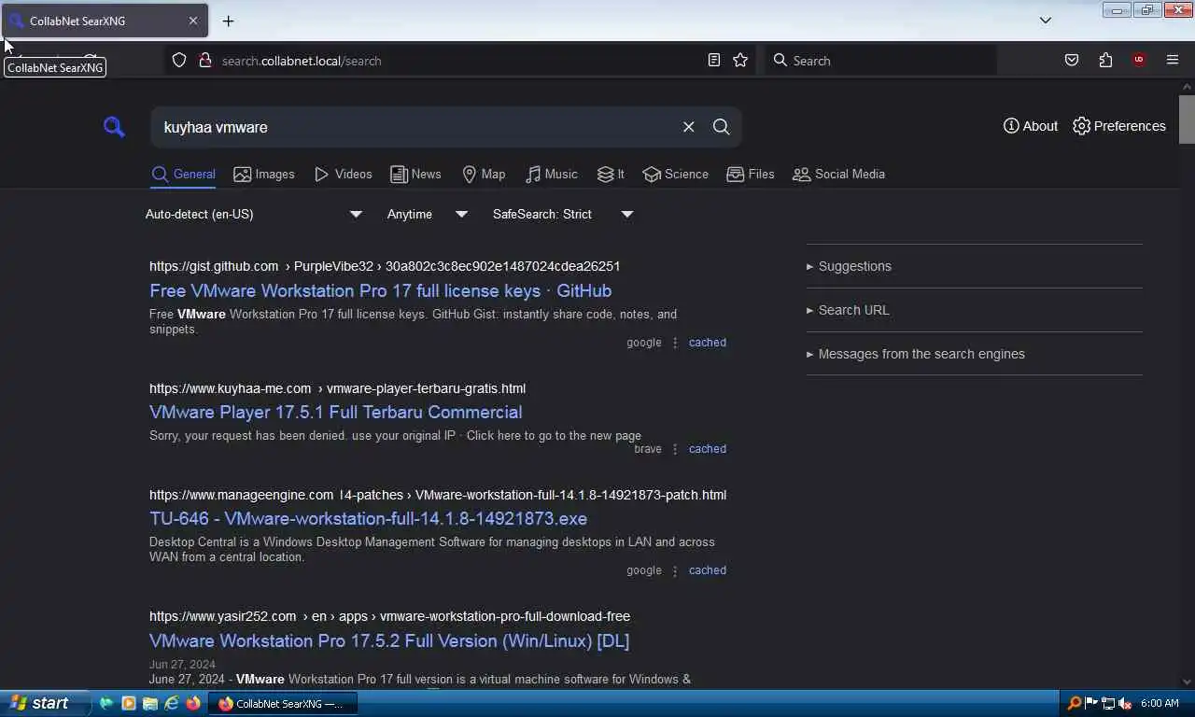The image size is (1195, 717).
Task: Click the SearXNG magnifier logo beside the search box
Action: coord(114,127)
